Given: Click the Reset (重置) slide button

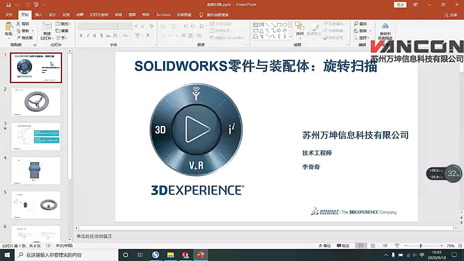Looking at the screenshot, I should click(62, 31).
